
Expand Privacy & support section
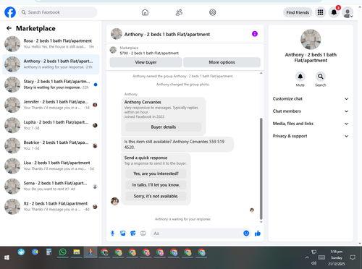pyautogui.click(x=311, y=136)
